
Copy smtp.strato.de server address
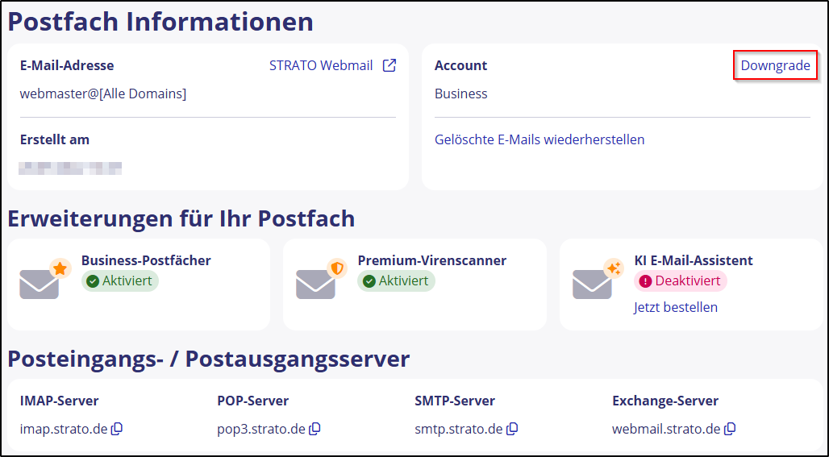coord(512,429)
